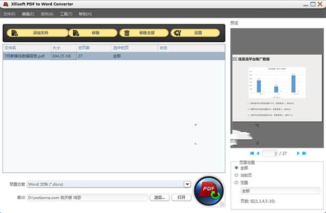Go to next page in preview

[x=298, y=153]
